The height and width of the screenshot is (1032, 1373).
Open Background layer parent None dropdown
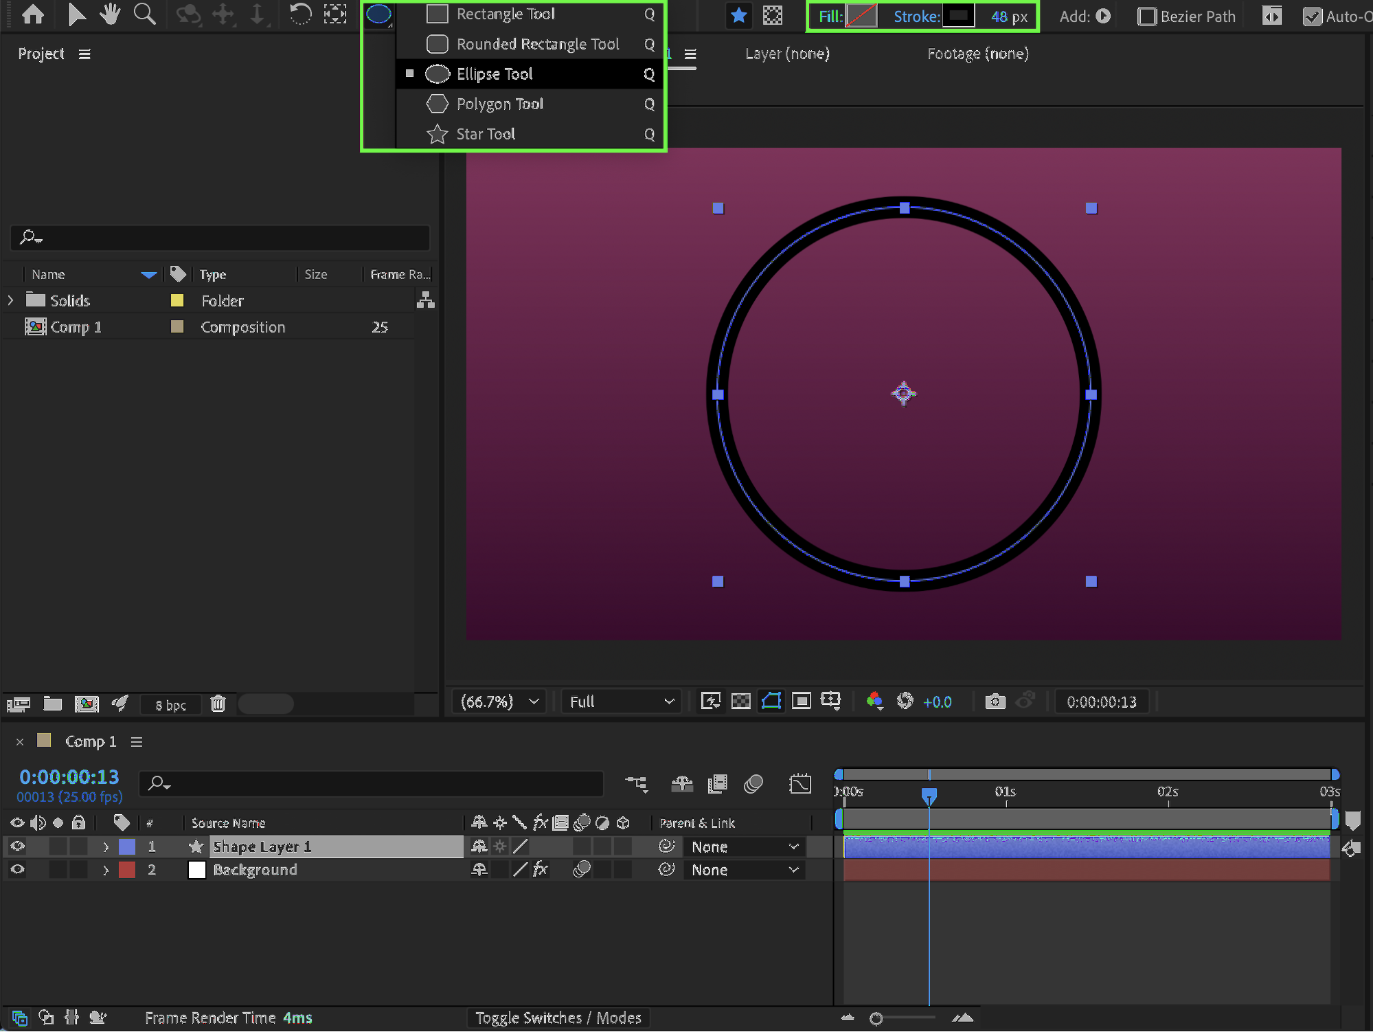(745, 871)
